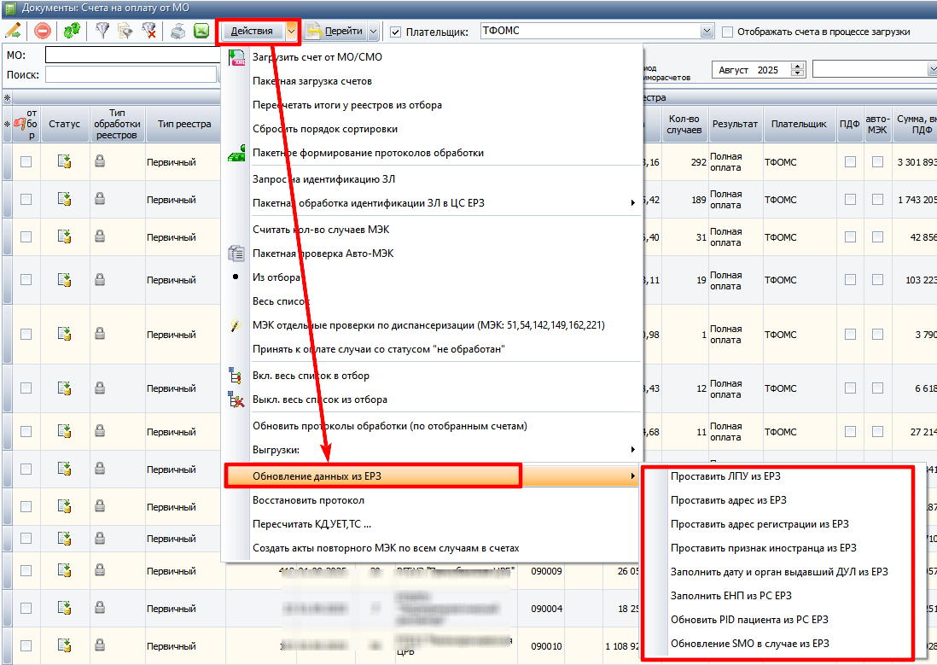
Task: Click the month spinner next to Август 2025
Action: (x=797, y=70)
